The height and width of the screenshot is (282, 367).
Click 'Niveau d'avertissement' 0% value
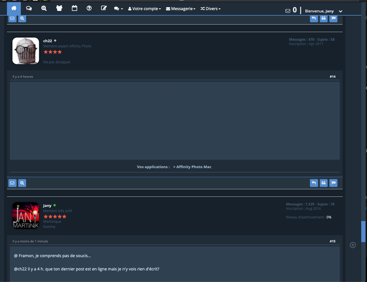pyautogui.click(x=329, y=217)
